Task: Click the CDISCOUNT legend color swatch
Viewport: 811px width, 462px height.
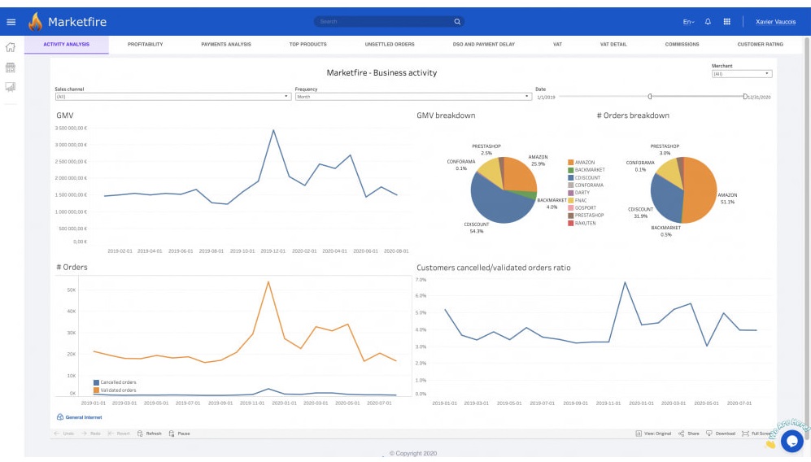Action: click(x=570, y=177)
